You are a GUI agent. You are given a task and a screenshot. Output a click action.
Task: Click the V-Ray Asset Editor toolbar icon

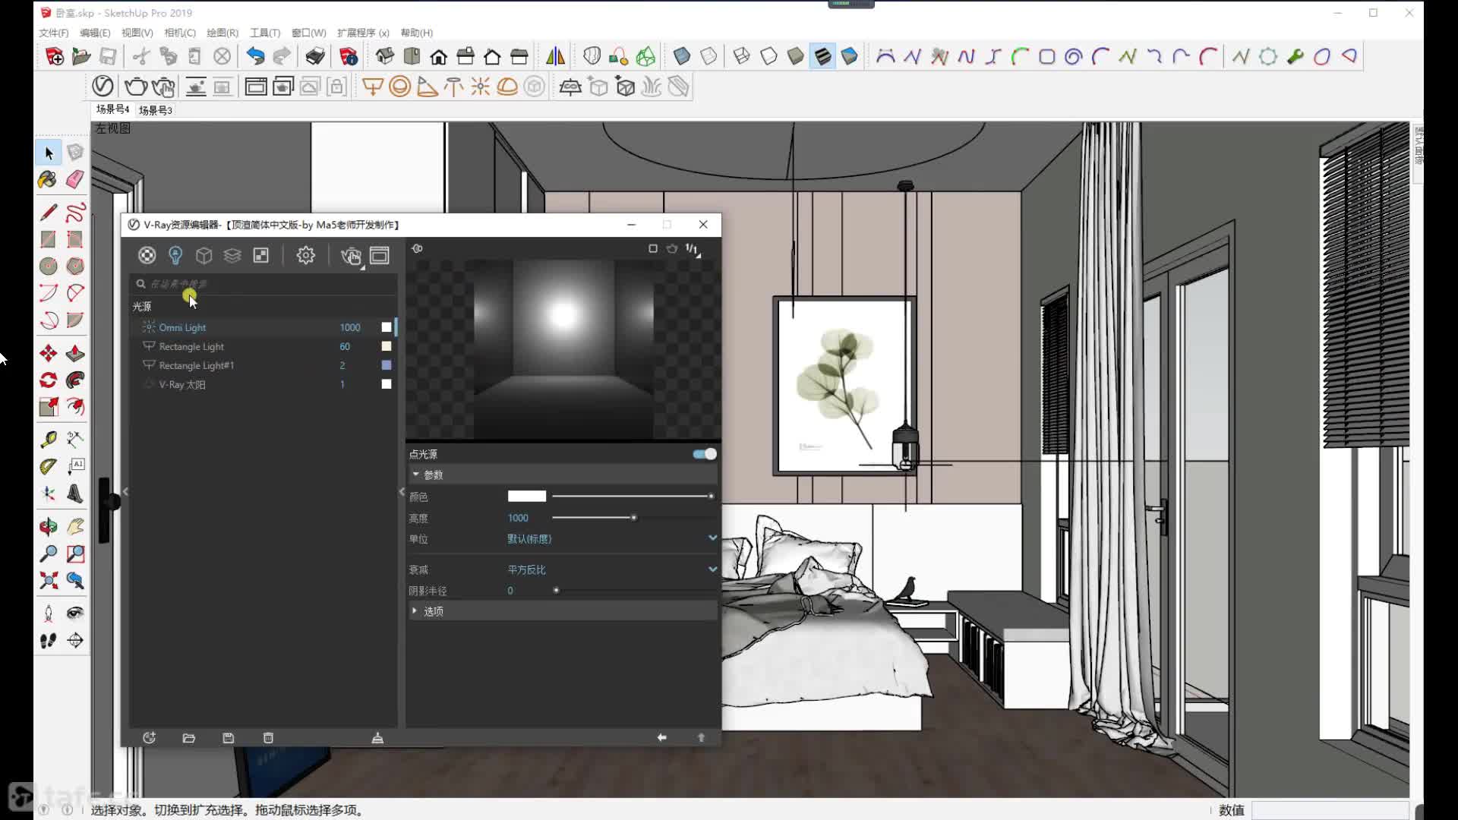click(x=103, y=87)
